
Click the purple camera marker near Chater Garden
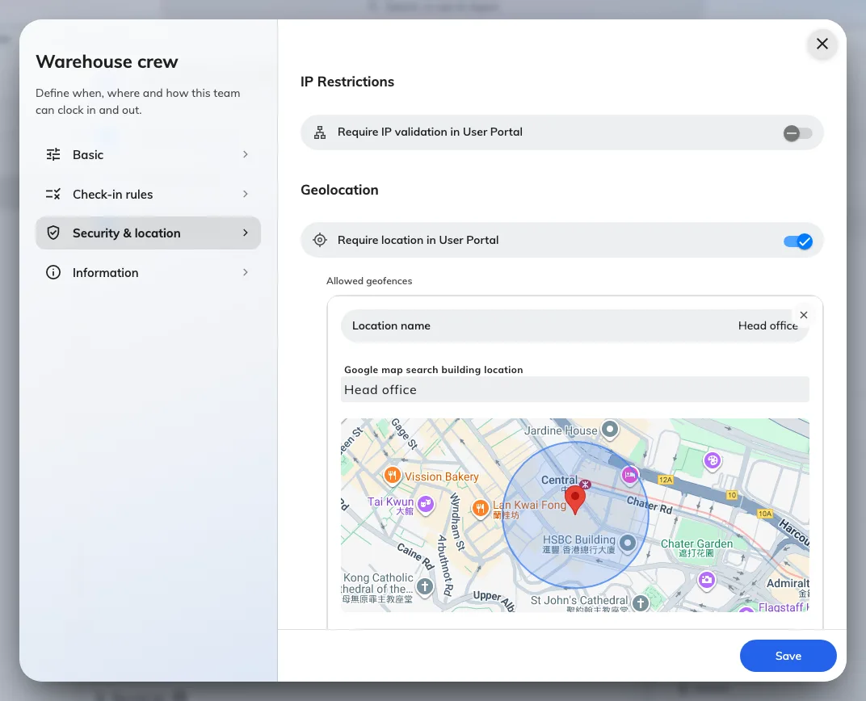(707, 580)
